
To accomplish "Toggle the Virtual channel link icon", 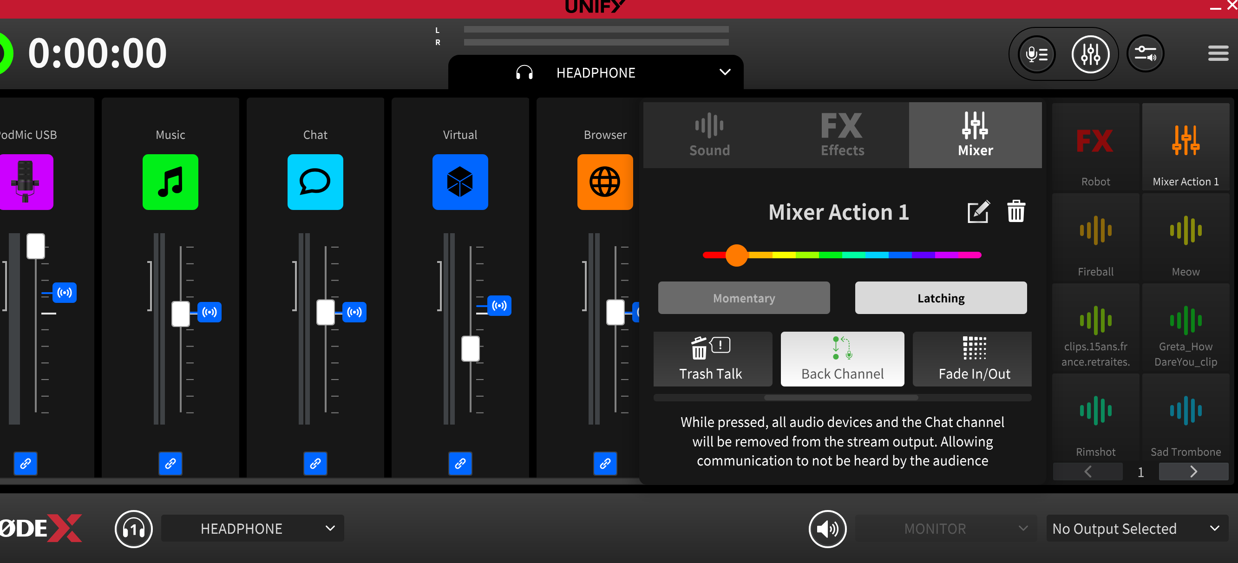I will tap(460, 464).
